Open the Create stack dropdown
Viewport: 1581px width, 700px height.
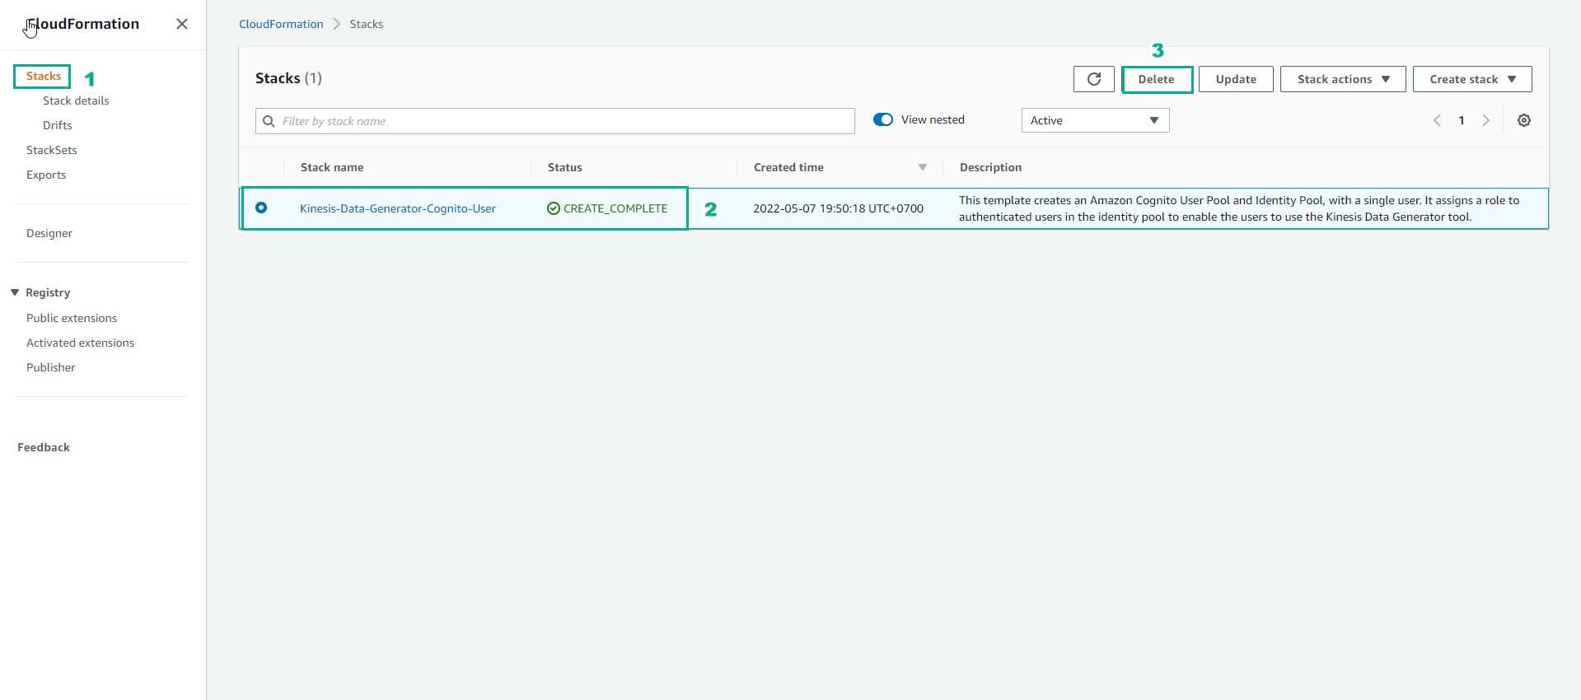point(1472,79)
